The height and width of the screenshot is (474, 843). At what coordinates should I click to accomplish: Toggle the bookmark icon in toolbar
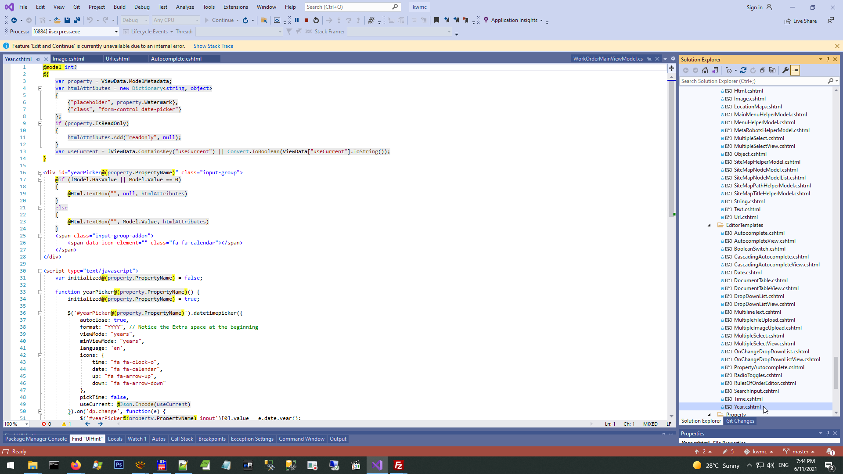[436, 20]
